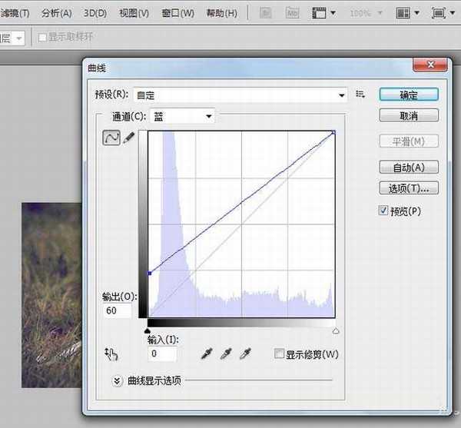Select the pencil draw-curve tool
The image size is (461, 428).
129,138
